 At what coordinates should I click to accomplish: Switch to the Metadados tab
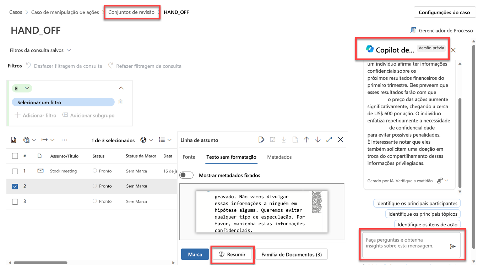tap(279, 157)
